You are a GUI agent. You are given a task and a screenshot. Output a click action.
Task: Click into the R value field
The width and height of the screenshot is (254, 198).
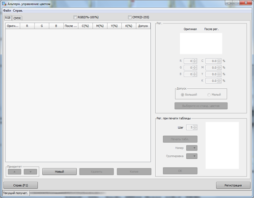click(188, 61)
